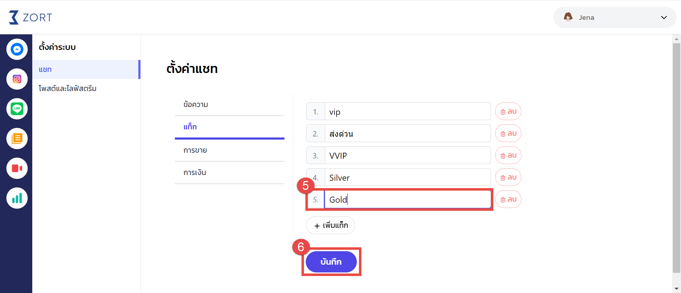Open the orange notes list icon
This screenshot has height=293, width=681.
pos(17,139)
